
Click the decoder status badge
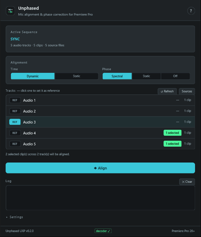103,231
